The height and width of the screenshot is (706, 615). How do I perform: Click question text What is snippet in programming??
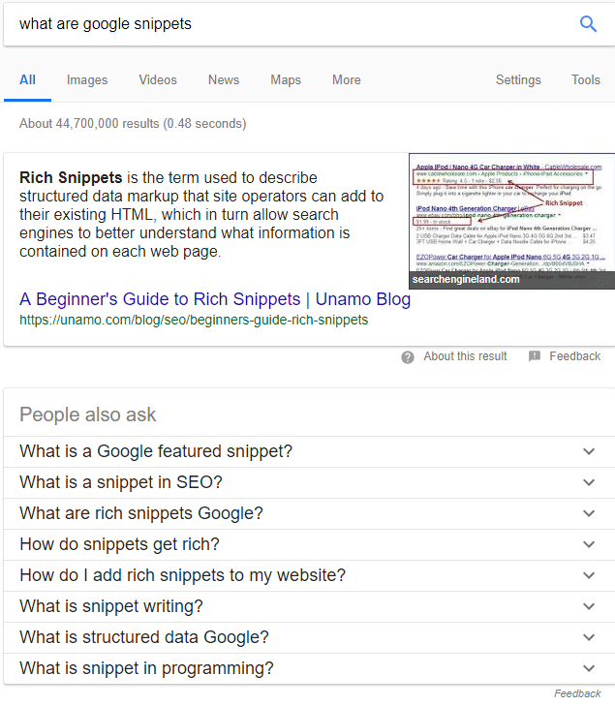point(147,668)
